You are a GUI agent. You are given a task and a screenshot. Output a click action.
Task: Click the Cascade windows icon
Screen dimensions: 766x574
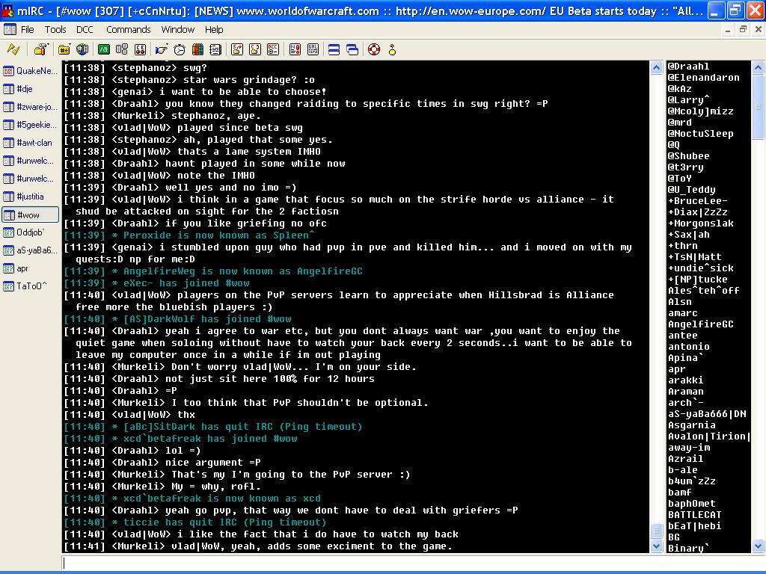coord(352,49)
